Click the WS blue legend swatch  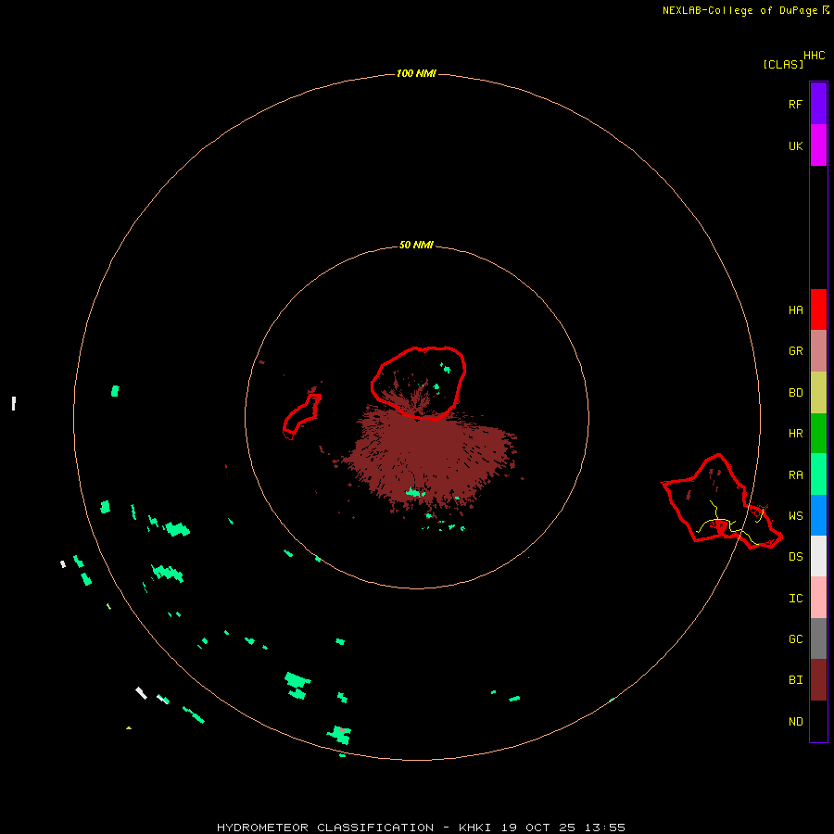[818, 515]
